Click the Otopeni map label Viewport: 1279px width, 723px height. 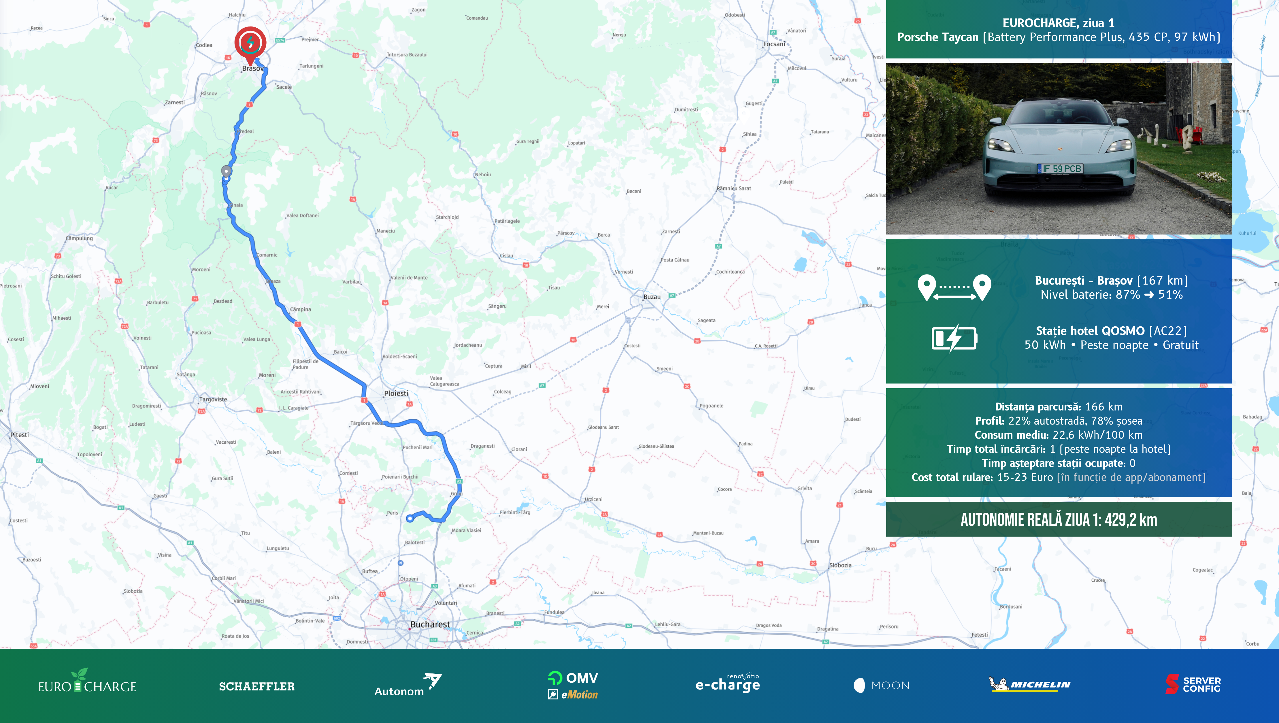pos(409,579)
